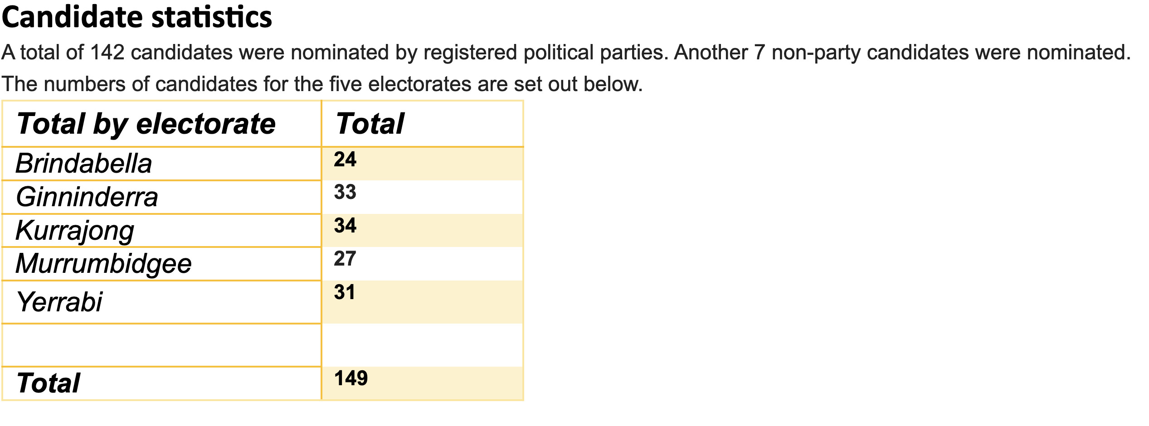The image size is (1149, 426).
Task: Select the value 34 for Kurrajong
Action: tap(345, 226)
